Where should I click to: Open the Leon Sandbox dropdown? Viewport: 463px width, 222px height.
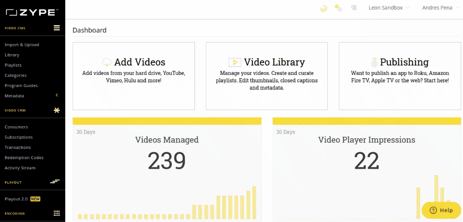point(389,8)
